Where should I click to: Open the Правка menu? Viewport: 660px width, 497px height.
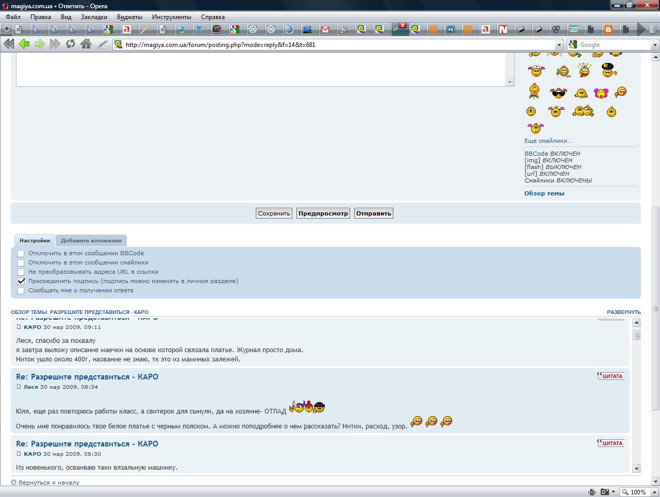point(41,17)
